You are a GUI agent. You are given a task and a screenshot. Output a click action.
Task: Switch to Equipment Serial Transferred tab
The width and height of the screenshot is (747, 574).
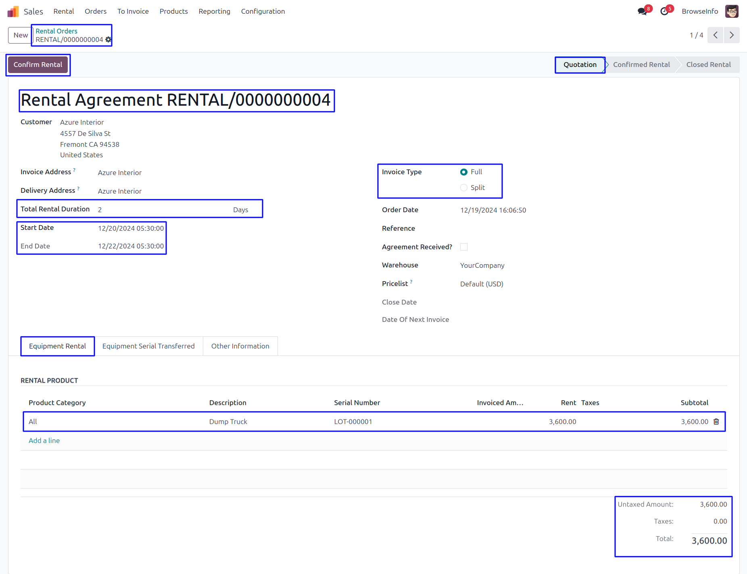click(x=148, y=346)
